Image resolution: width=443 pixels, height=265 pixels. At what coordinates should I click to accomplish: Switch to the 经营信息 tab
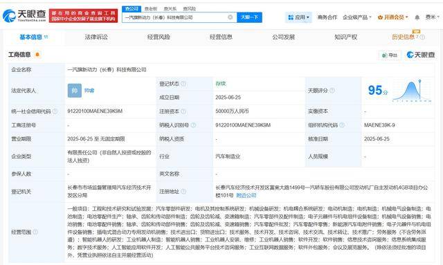click(221, 37)
